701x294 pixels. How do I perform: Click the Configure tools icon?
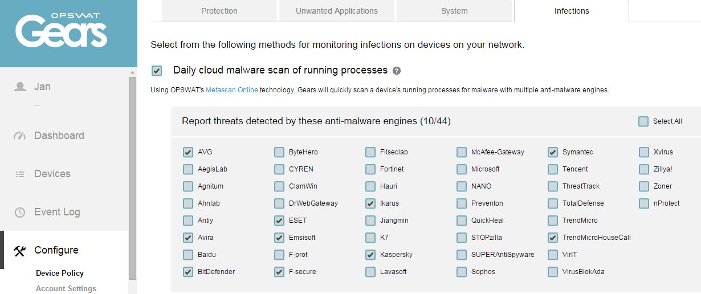point(20,250)
